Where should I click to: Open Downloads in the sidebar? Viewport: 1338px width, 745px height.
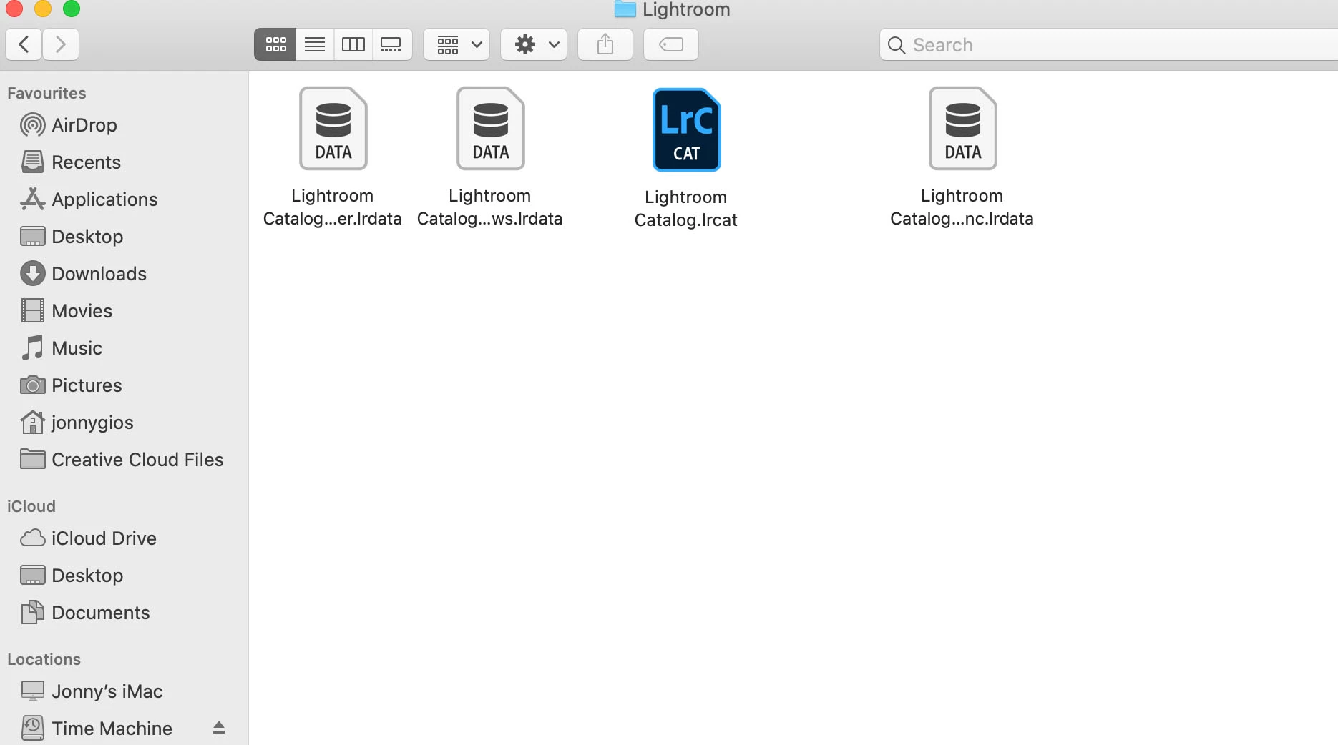click(x=124, y=274)
